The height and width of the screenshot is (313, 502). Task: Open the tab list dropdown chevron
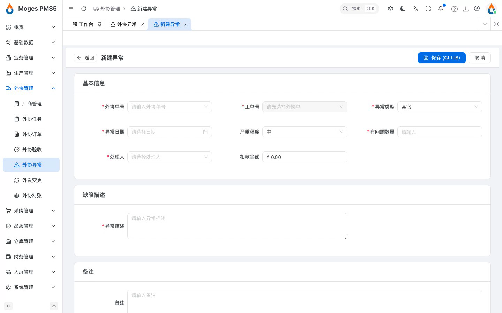pyautogui.click(x=485, y=24)
